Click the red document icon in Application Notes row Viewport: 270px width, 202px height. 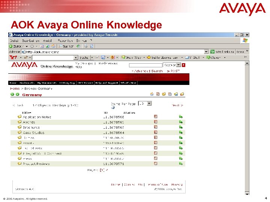coord(156,117)
